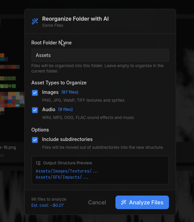Click the Asset Types to Organize heading
The width and height of the screenshot is (194, 222).
(x=59, y=83)
